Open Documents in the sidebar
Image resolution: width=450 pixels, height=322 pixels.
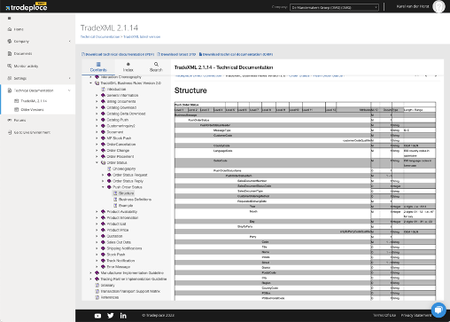point(23,53)
